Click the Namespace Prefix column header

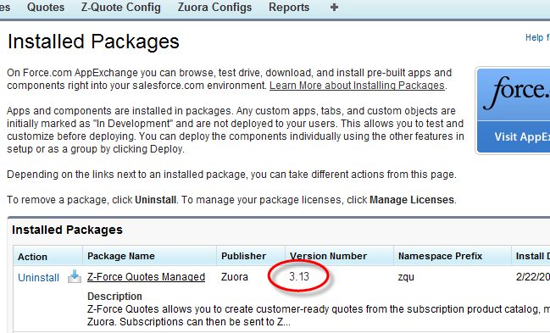(x=453, y=256)
